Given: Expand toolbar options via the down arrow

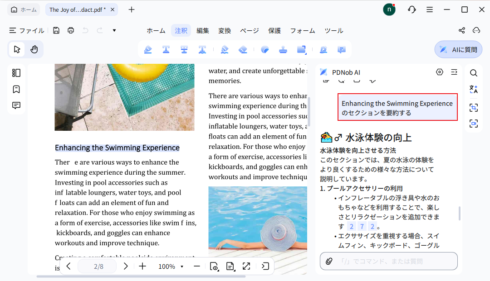Looking at the screenshot, I should 114,30.
